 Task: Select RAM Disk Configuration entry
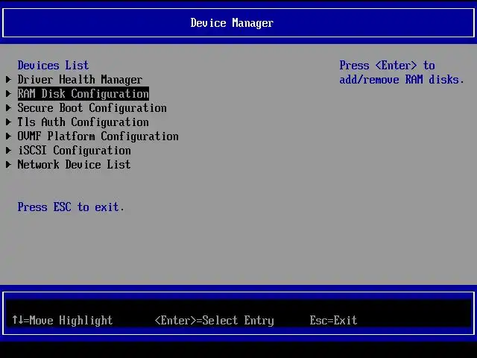click(83, 94)
